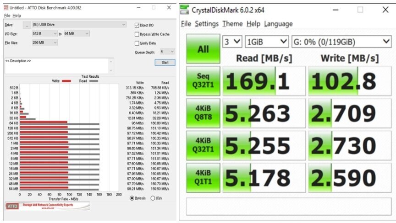This screenshot has width=396, height=223.
Task: Run the 4KiB Q32T1 test button
Action: coord(203,145)
